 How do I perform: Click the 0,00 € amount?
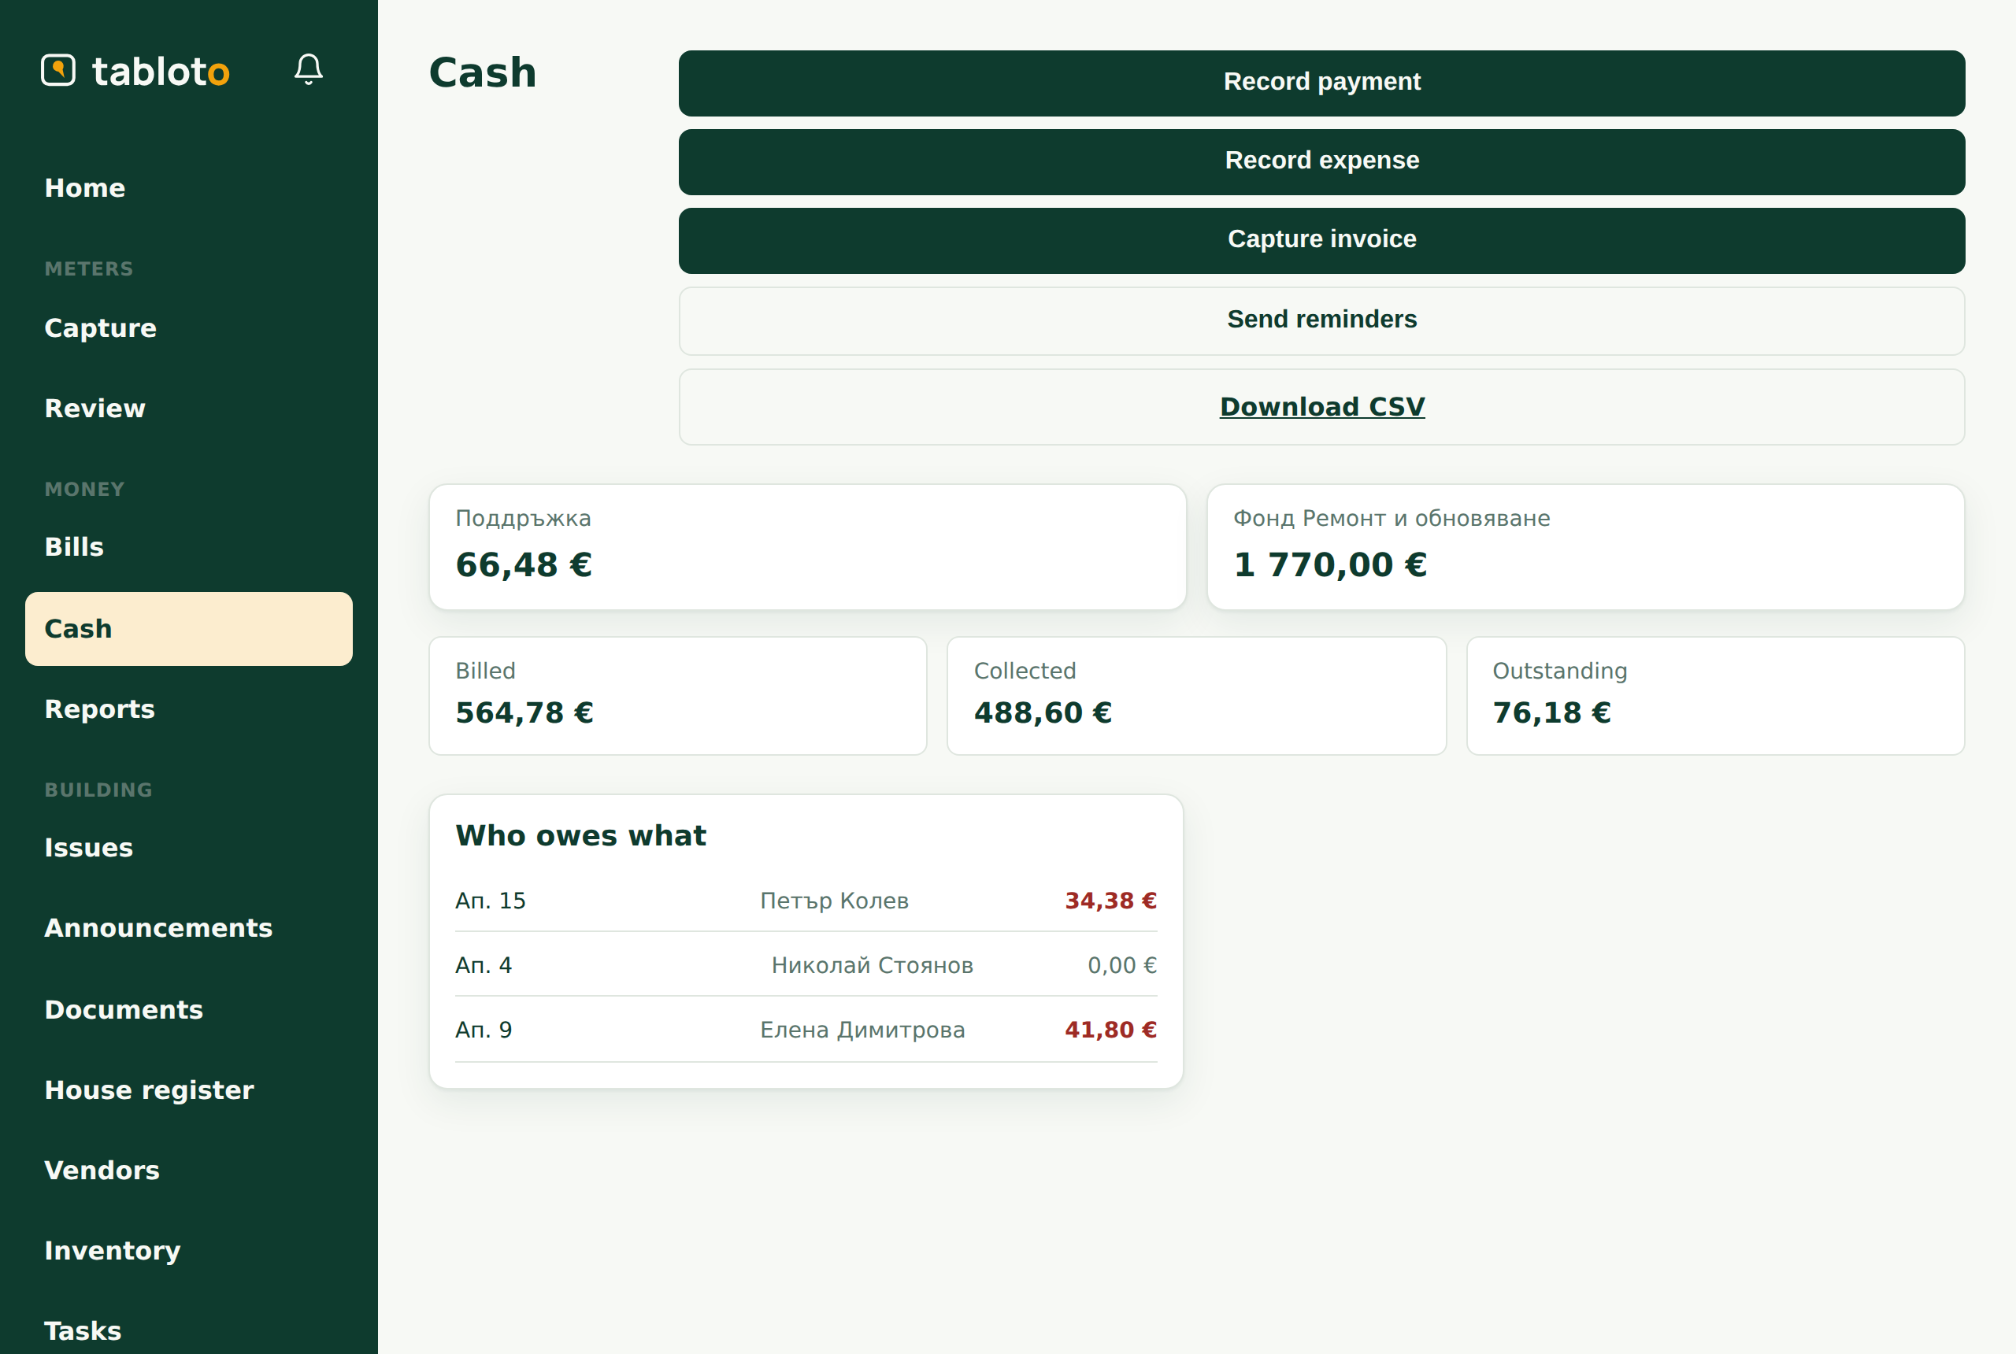1122,965
